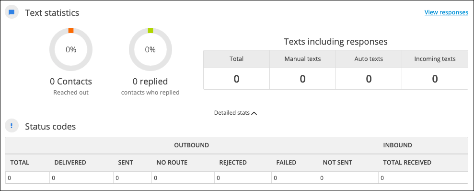Click the FAILED status column header
Screen dimensions: 474x191
click(x=286, y=163)
